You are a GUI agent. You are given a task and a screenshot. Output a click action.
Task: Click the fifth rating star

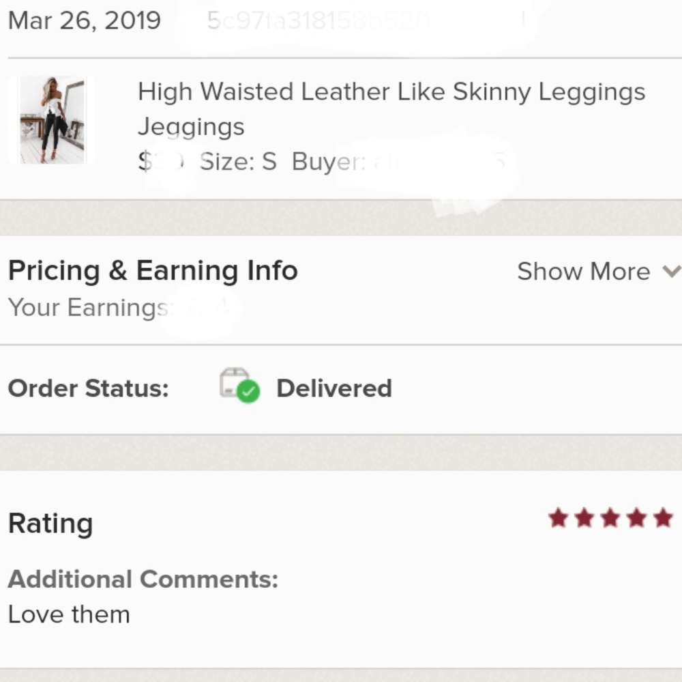coord(663,519)
